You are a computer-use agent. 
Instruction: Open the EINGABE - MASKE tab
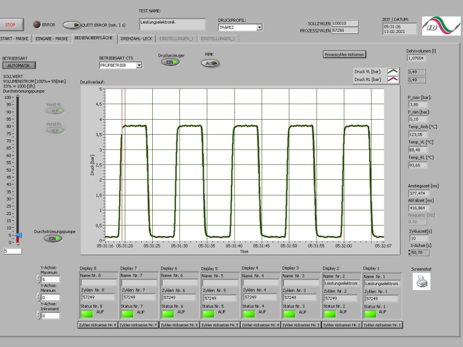(x=52, y=39)
